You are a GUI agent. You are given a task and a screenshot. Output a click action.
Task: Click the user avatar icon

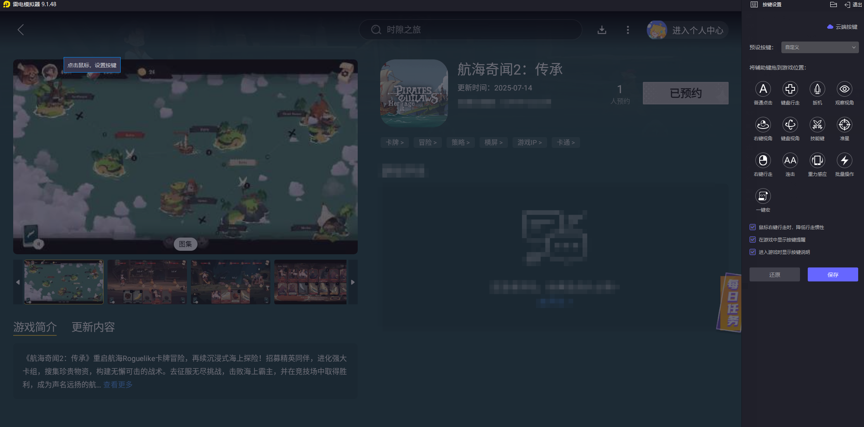pos(657,30)
